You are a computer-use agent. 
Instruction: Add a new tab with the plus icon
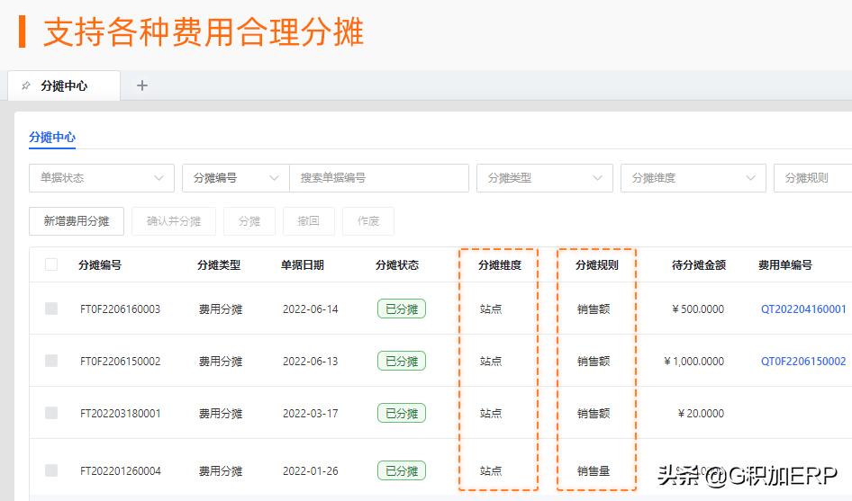click(x=142, y=85)
